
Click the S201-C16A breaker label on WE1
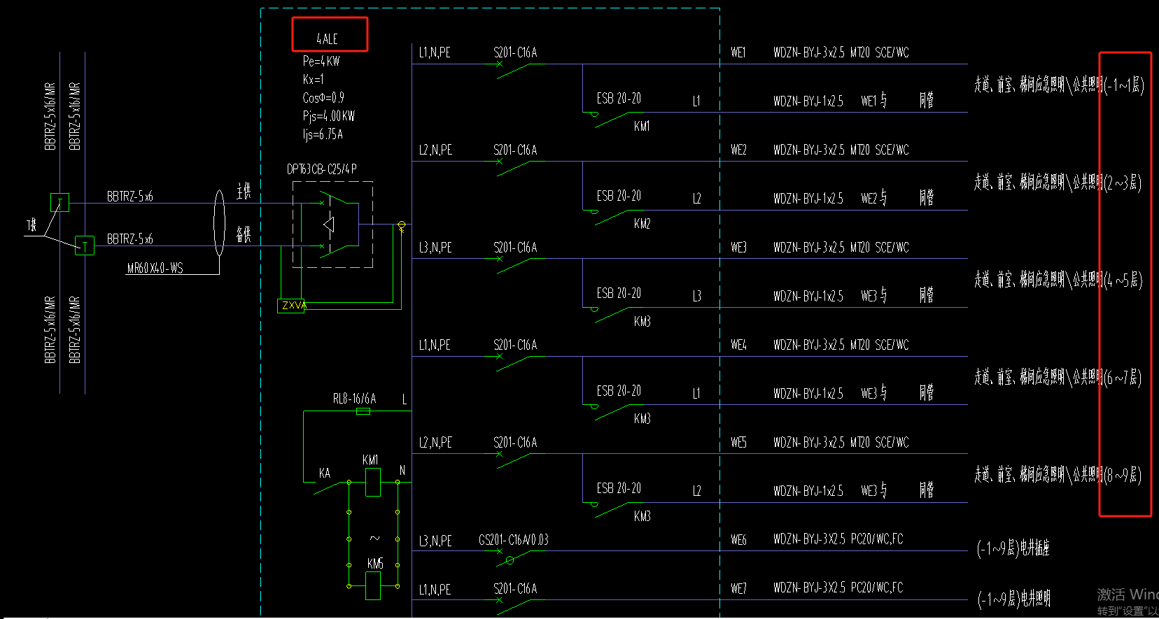coord(515,52)
